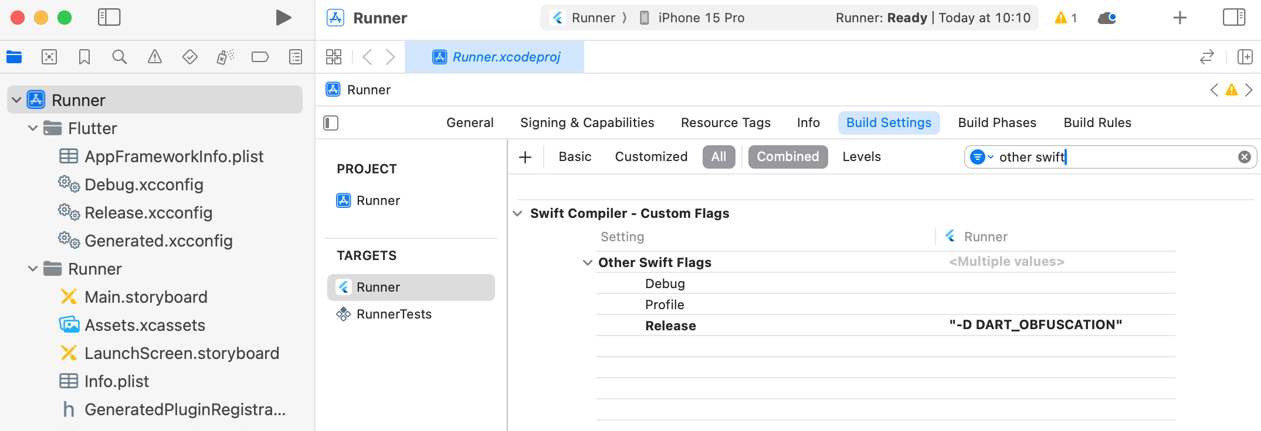Open the Issue navigator warning triangle
Screen dimensions: 1261x431
tap(155, 57)
